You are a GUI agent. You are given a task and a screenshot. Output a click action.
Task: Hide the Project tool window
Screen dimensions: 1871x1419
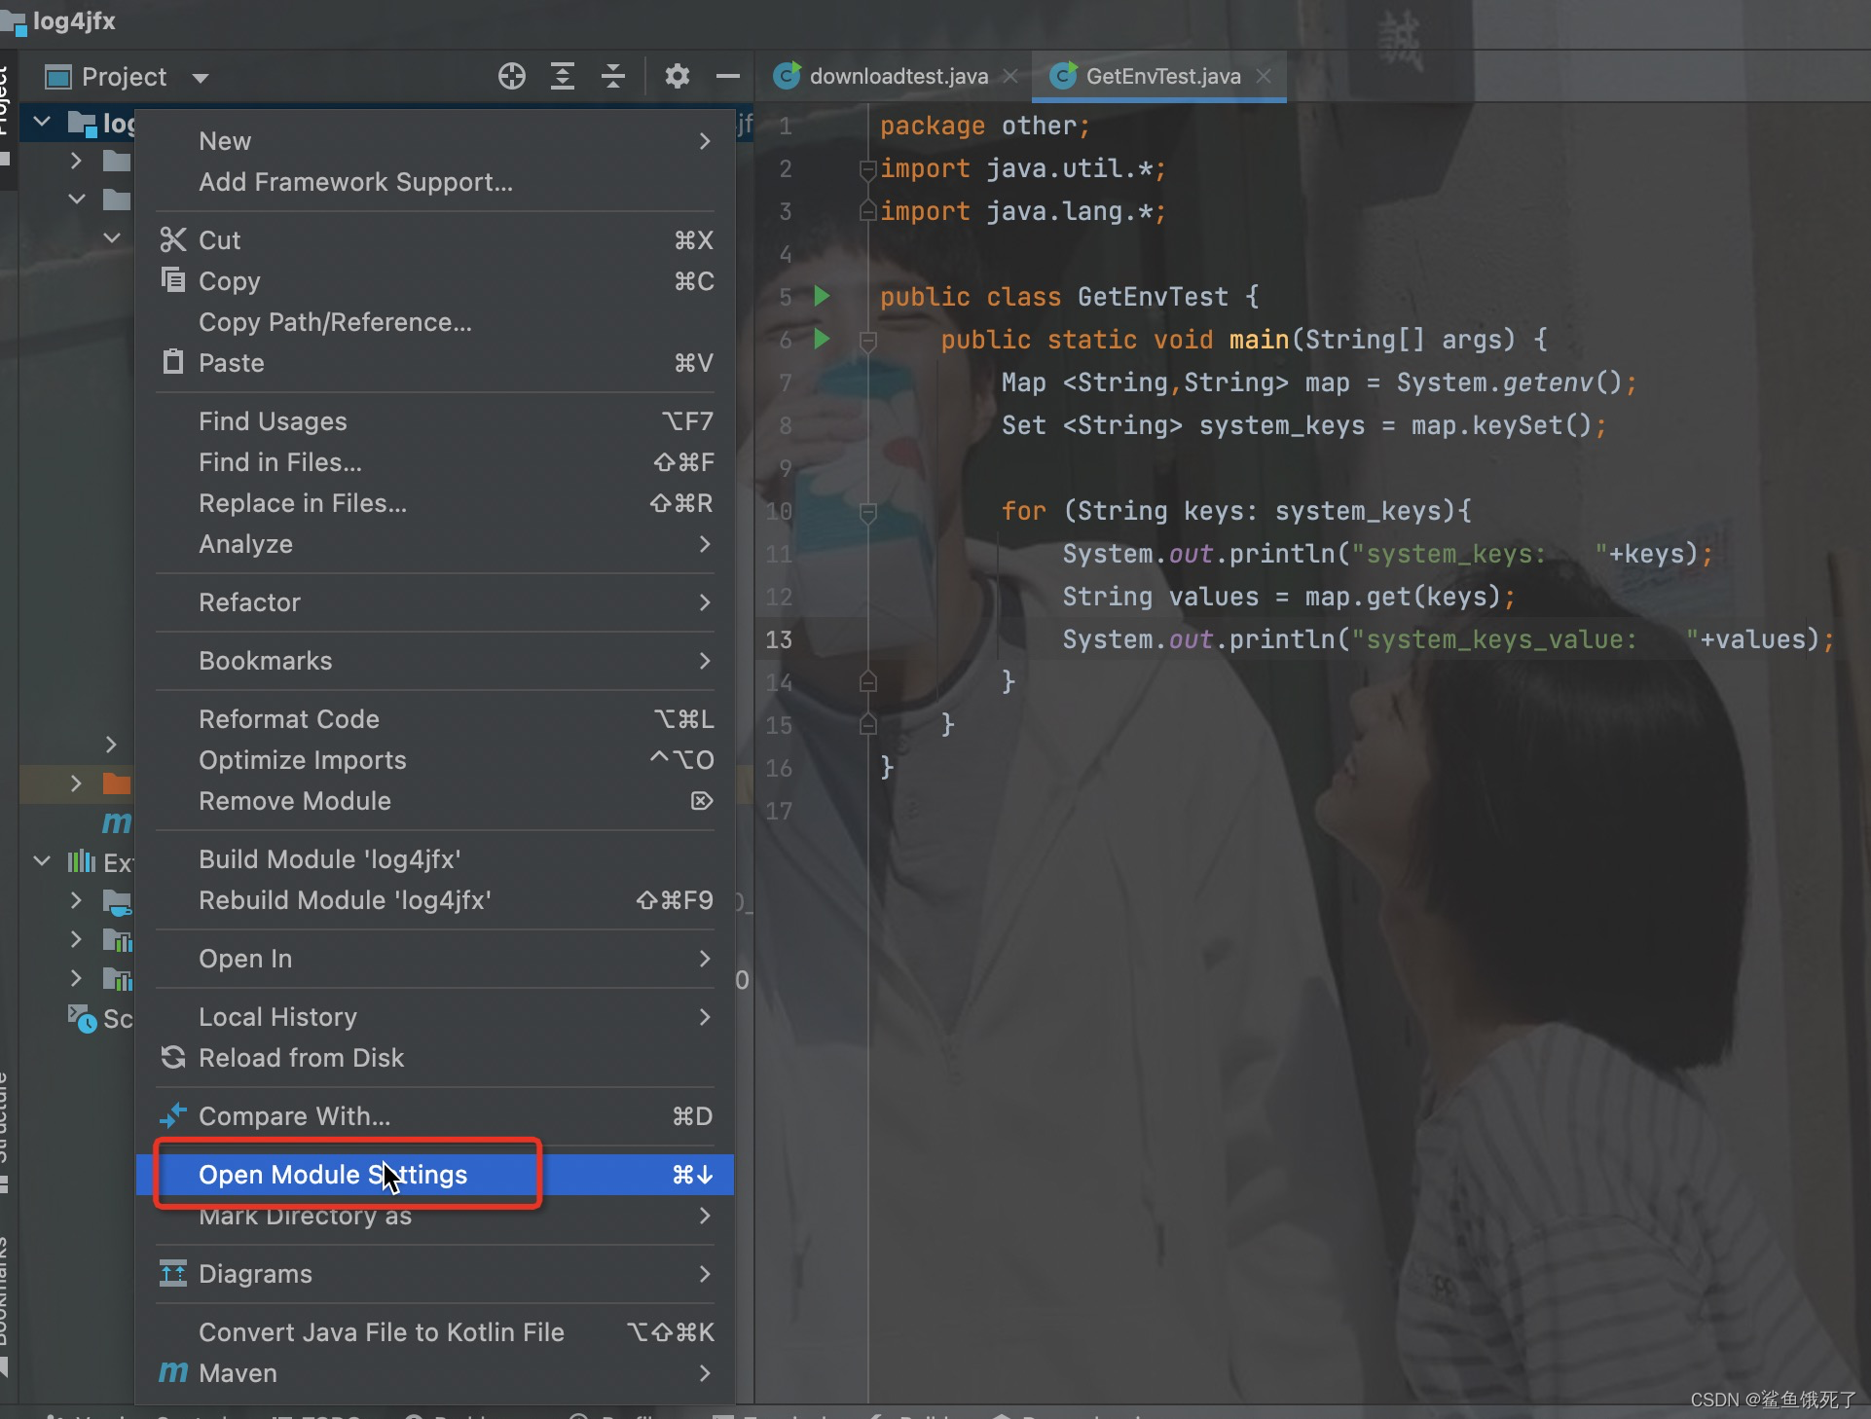[x=727, y=76]
